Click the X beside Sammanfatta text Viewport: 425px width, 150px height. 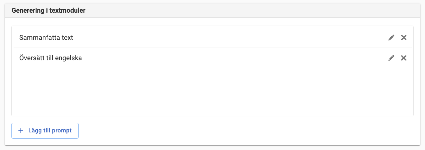pos(404,38)
